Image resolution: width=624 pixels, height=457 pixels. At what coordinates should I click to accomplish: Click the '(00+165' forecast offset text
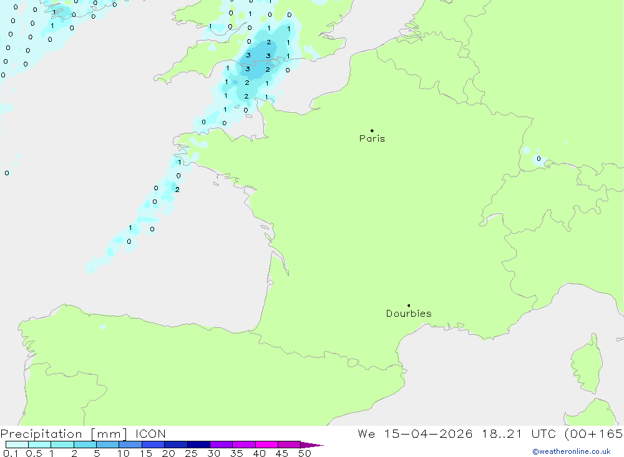(x=594, y=433)
